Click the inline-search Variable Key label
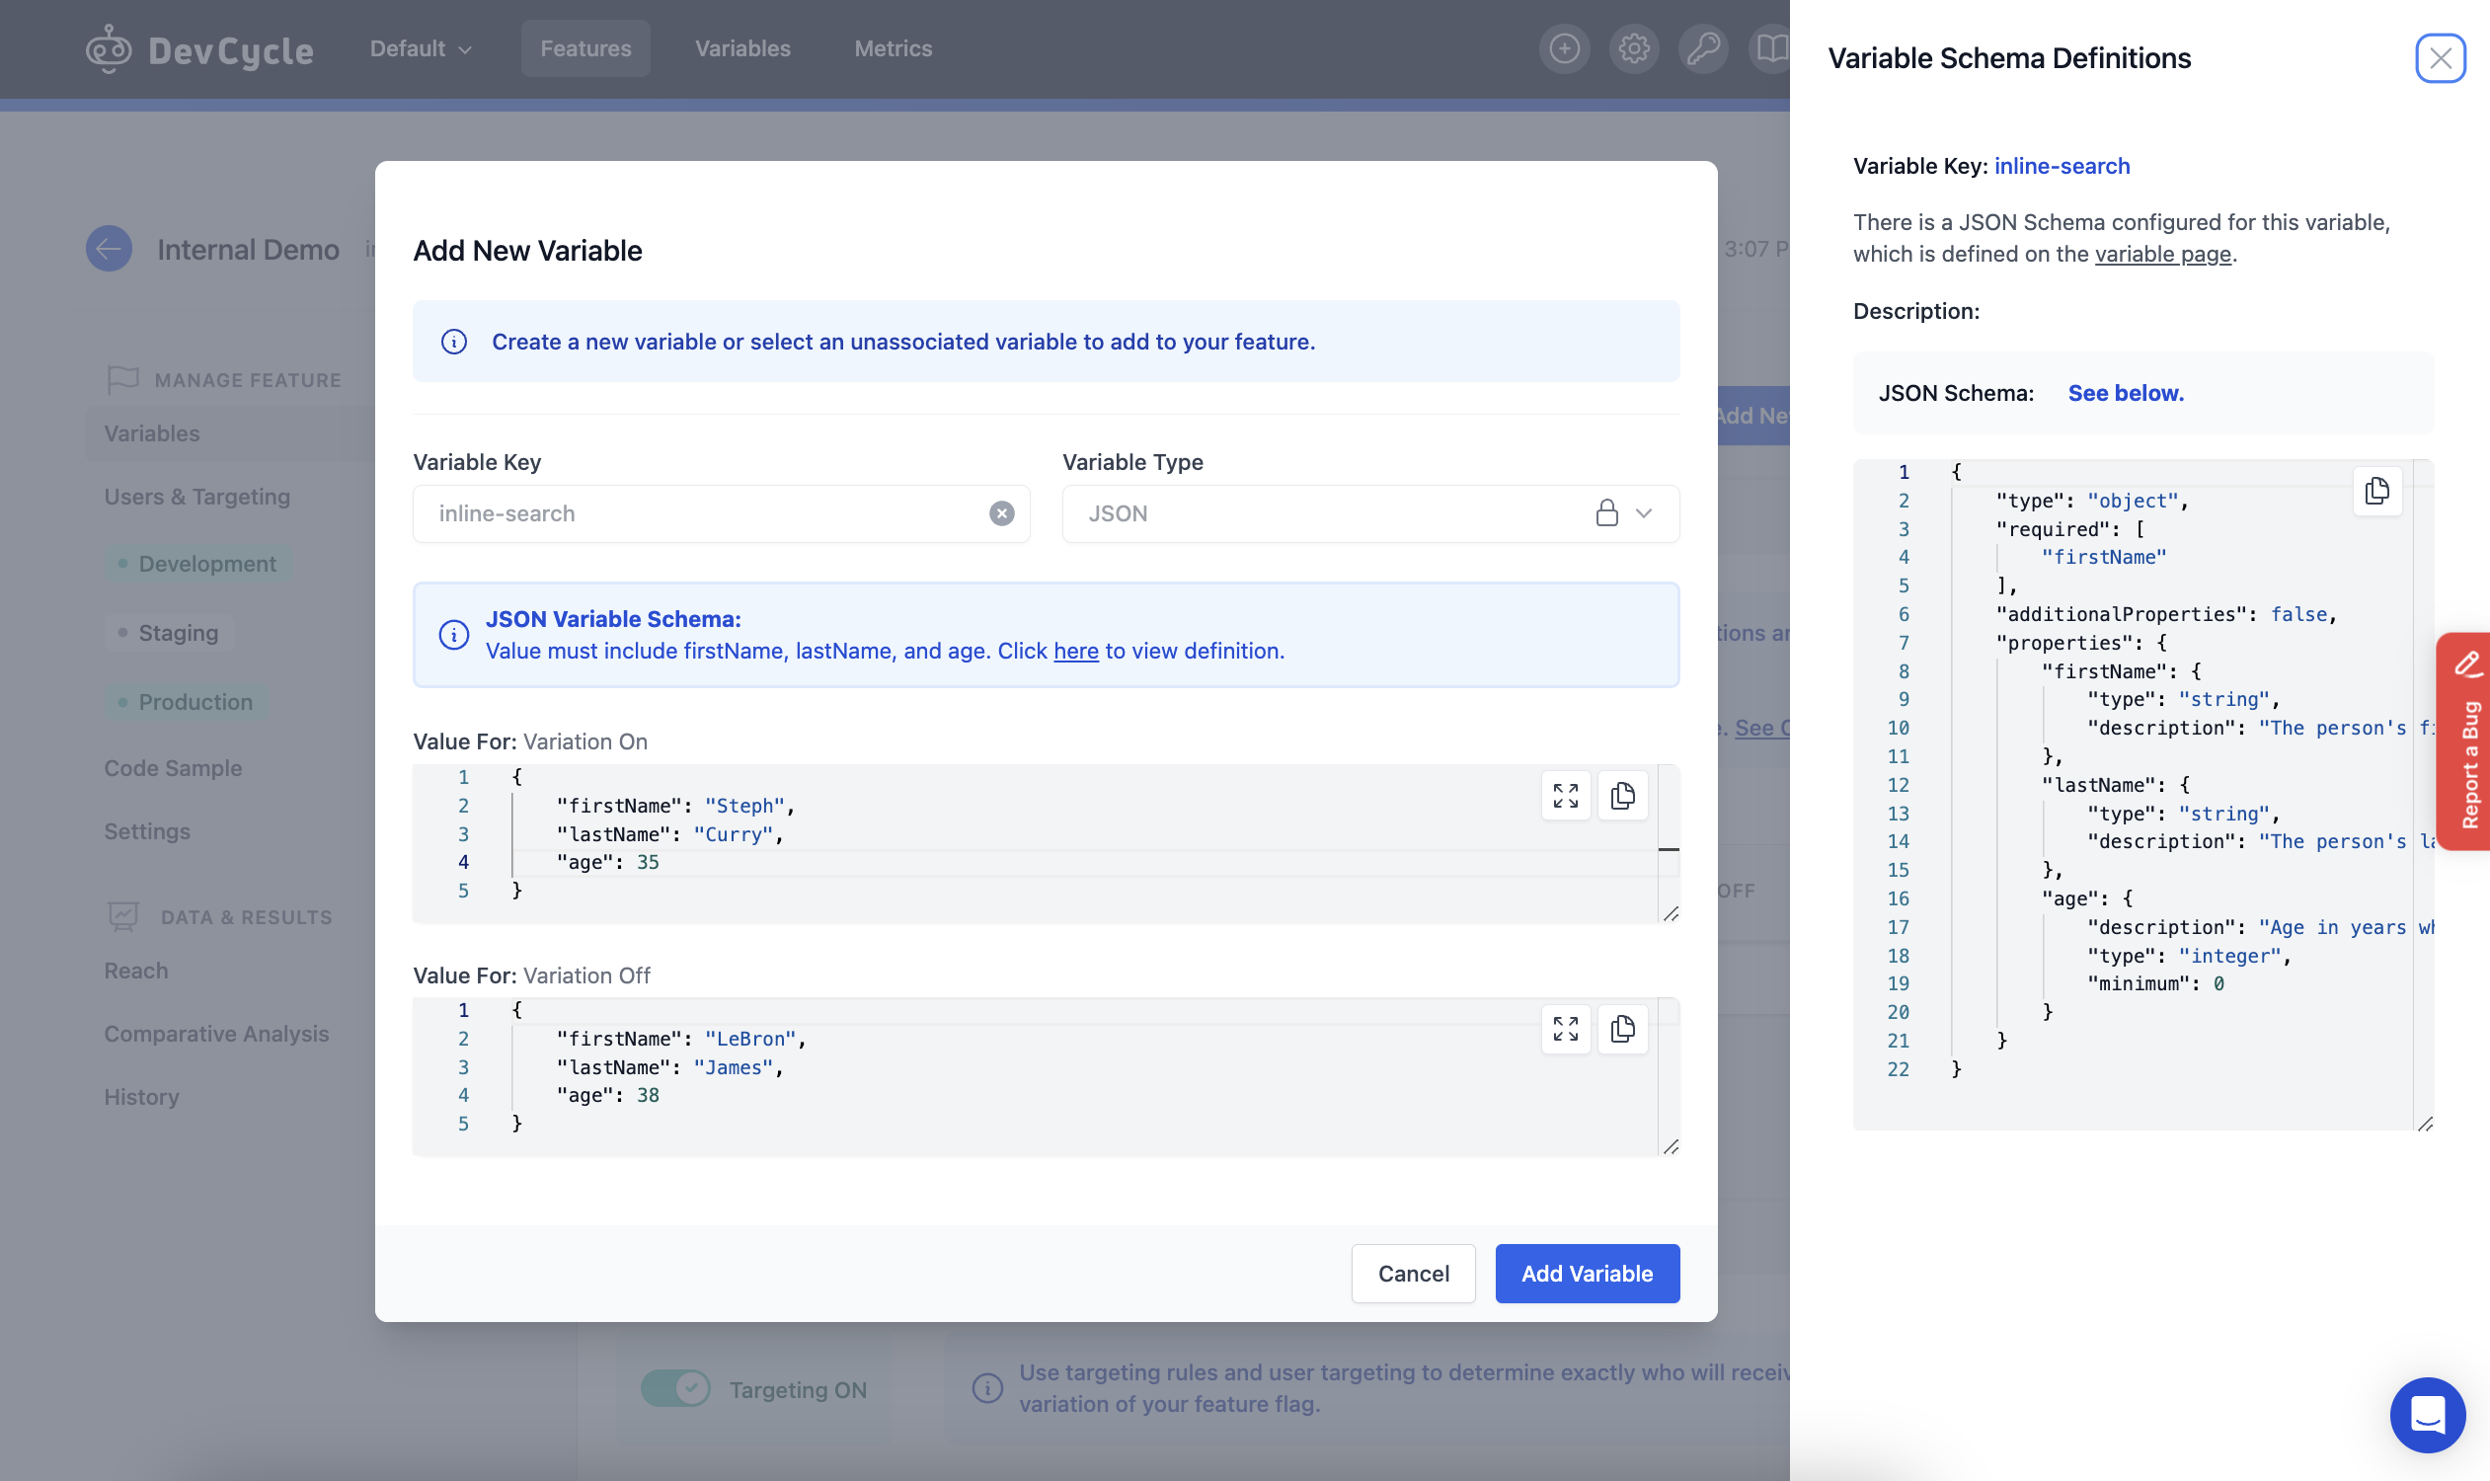This screenshot has height=1481, width=2490. pyautogui.click(x=2062, y=164)
